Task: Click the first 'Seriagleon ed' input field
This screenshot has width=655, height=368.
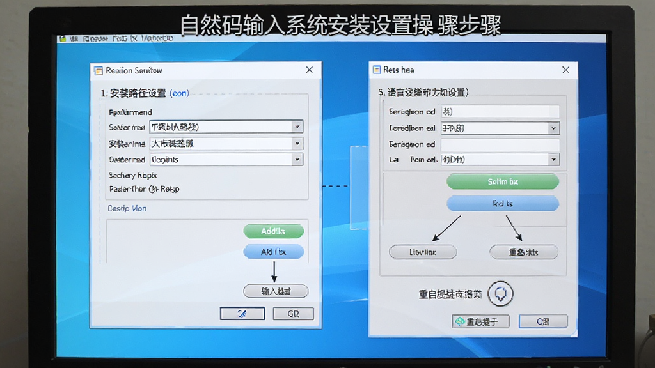Action: pos(500,111)
